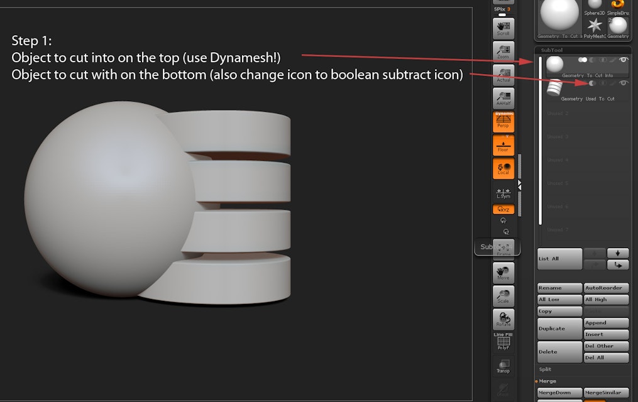This screenshot has width=638, height=402.
Task: Expand the Split section
Action: 544,369
